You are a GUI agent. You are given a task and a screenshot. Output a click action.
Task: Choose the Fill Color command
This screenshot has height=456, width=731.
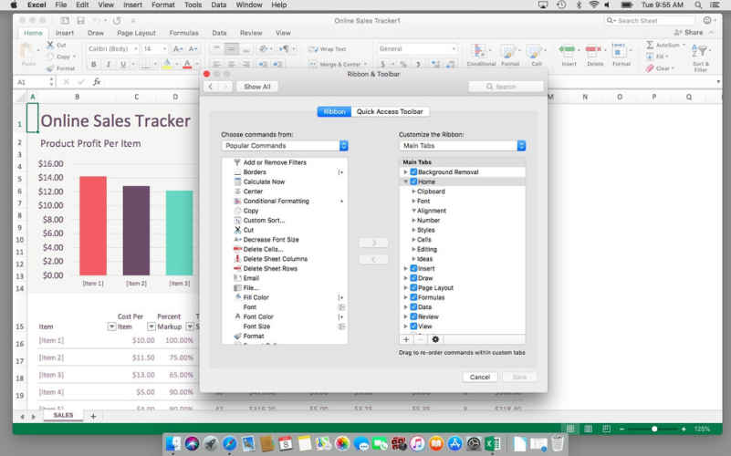pyautogui.click(x=256, y=297)
